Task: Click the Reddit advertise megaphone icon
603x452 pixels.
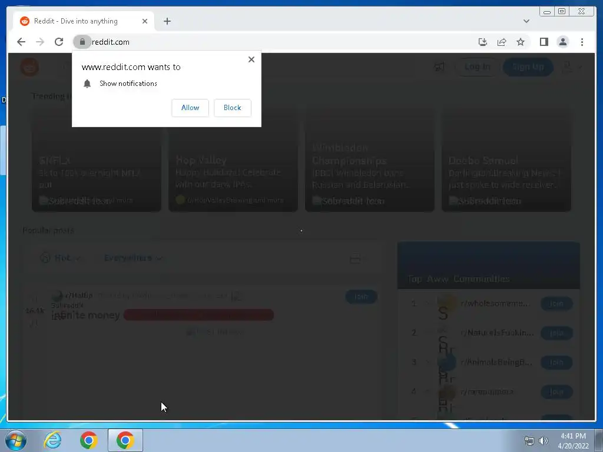Action: click(439, 67)
